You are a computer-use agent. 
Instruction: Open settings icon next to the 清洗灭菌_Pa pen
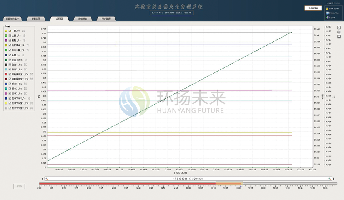(x=28, y=50)
